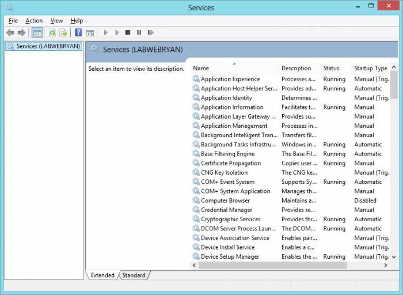
Task: Click the gear icon beside Device Setup Manager
Action: [196, 256]
